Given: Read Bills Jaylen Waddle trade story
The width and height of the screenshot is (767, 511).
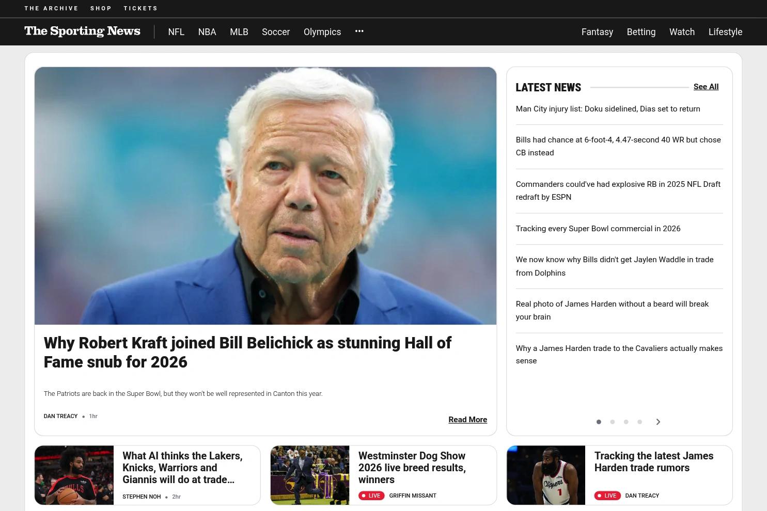Looking at the screenshot, I should (615, 266).
